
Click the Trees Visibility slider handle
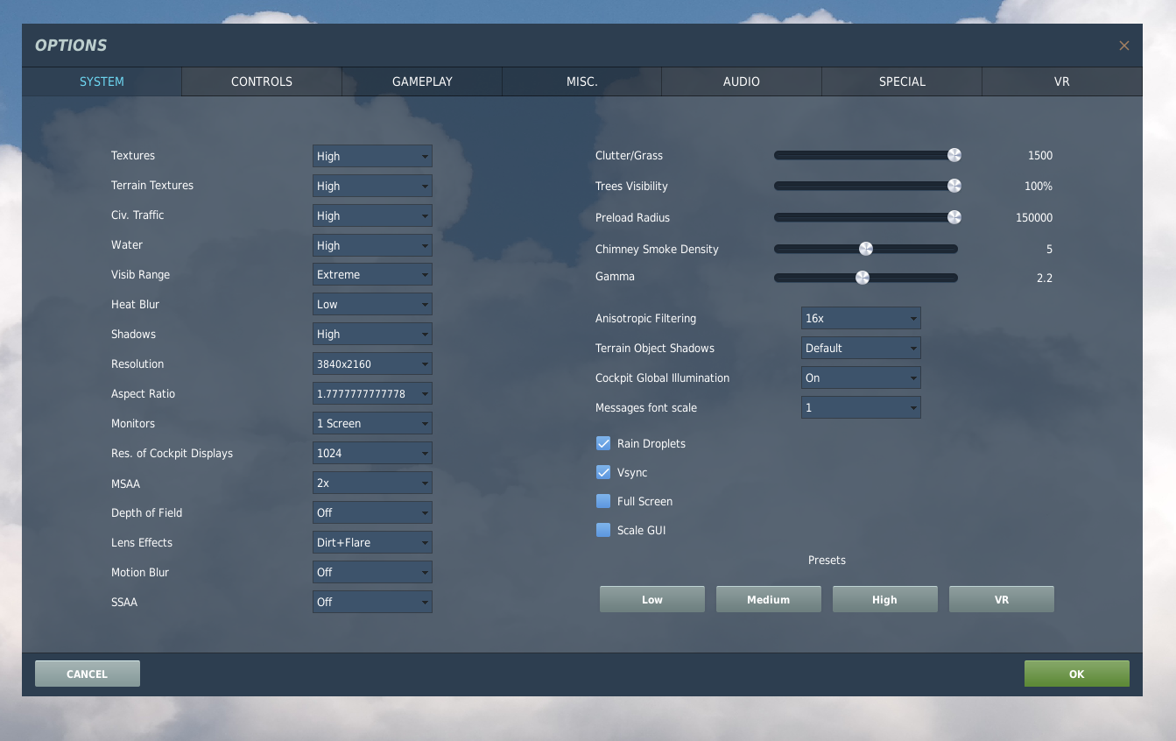coord(954,186)
